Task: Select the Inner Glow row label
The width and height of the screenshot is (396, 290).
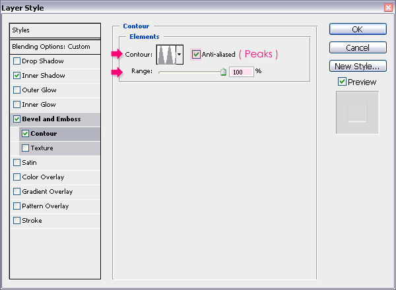Action: [39, 104]
